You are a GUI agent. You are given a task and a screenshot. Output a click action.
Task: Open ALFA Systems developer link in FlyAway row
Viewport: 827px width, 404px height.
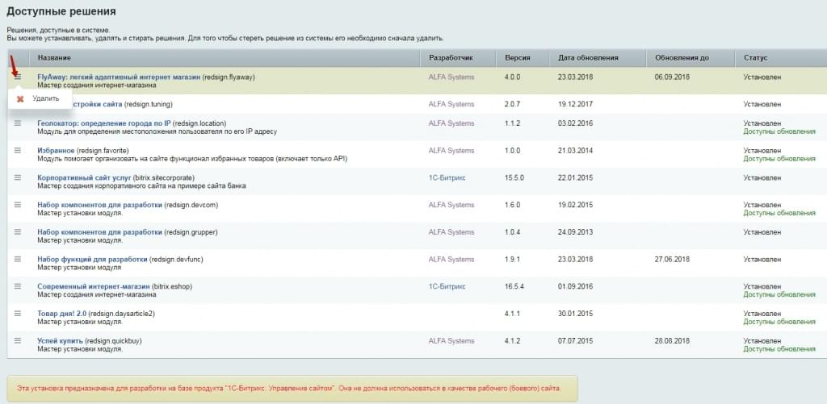pyautogui.click(x=451, y=77)
